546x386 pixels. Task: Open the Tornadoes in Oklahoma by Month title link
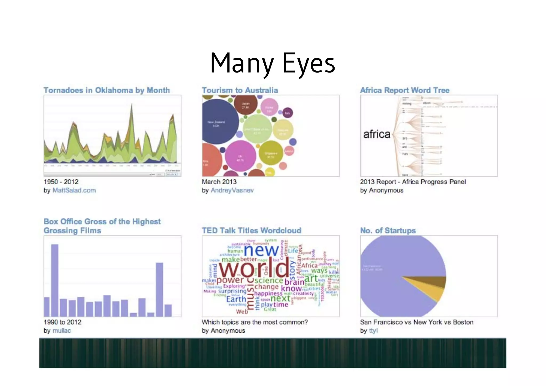(x=107, y=90)
